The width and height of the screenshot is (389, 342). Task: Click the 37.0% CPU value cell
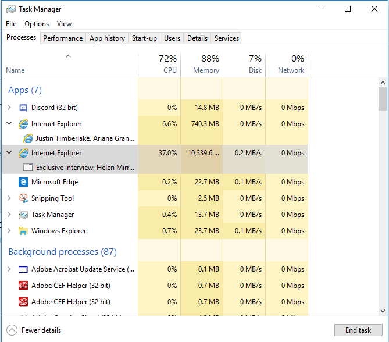[x=159, y=153]
